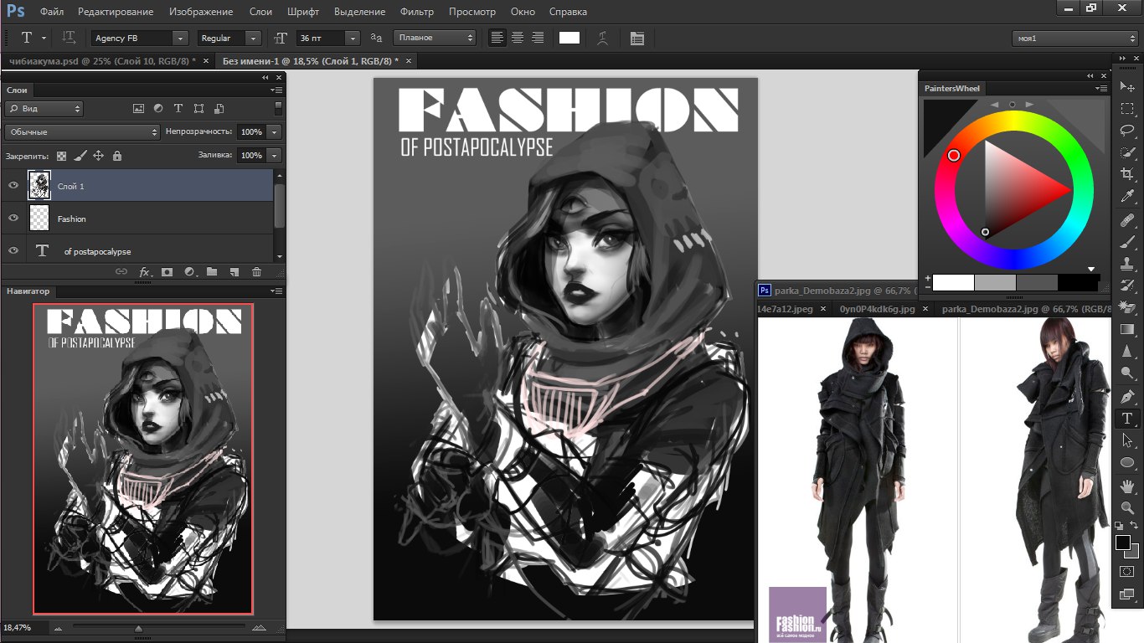Select the Lasso tool
Screen dimensions: 1144x643
coord(1127,130)
